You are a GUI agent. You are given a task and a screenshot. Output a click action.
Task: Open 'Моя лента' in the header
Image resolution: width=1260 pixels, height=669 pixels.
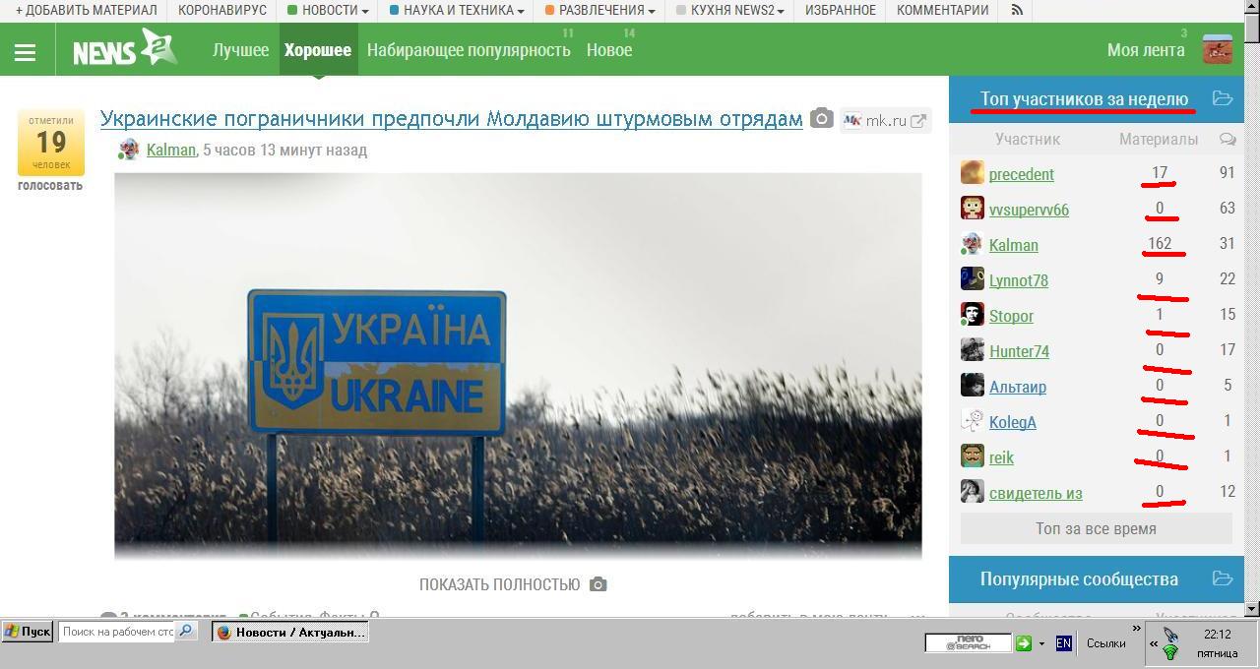[x=1146, y=49]
